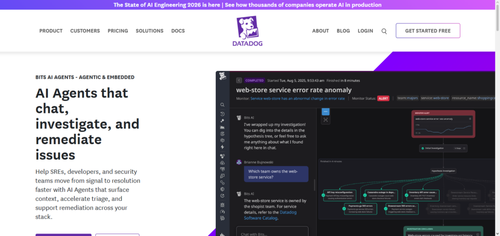Click the 'Which team owns the web-store service?' message bubble
Screen dimensions: 500x236
click(x=276, y=174)
